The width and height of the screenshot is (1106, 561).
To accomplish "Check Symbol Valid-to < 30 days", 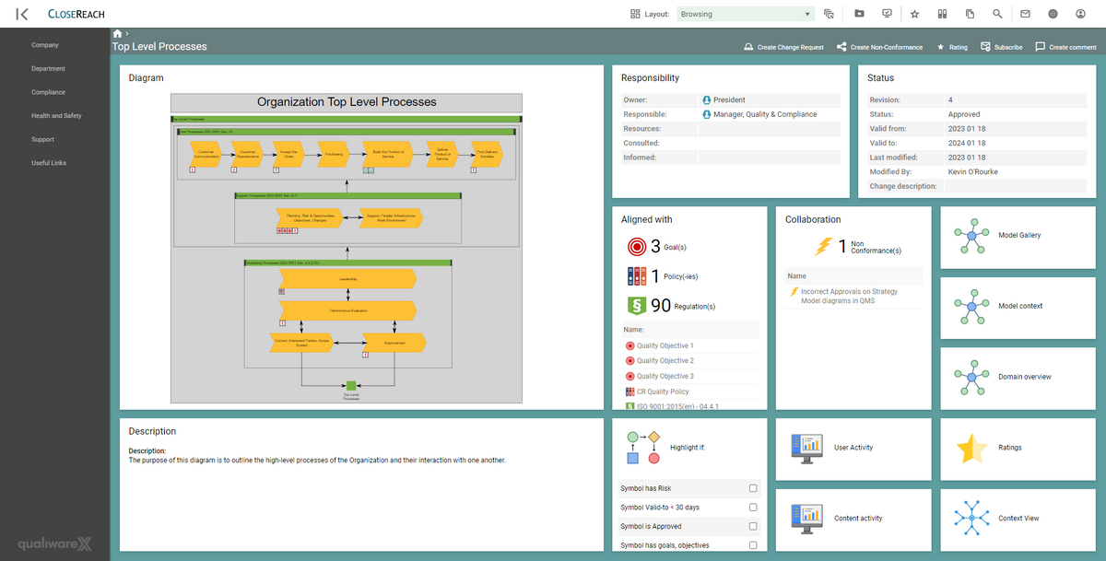I will [752, 507].
